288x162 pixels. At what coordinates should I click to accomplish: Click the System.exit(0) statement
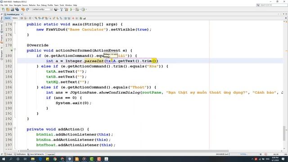(x=73, y=103)
